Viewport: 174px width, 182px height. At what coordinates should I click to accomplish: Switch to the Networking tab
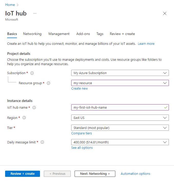point(32,34)
